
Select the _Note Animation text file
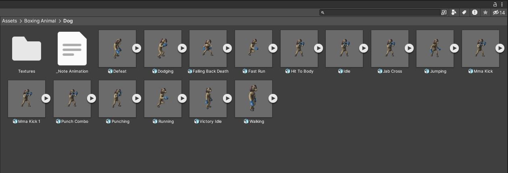72,49
